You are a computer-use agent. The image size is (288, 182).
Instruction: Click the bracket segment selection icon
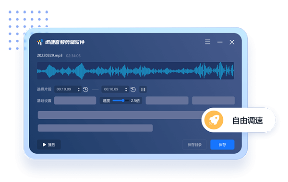pyautogui.click(x=143, y=90)
